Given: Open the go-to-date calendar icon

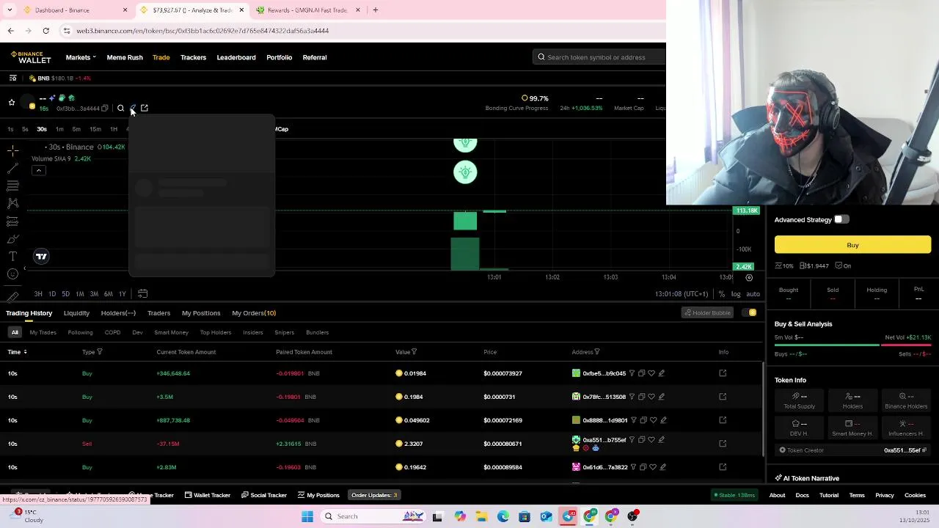Looking at the screenshot, I should (143, 294).
